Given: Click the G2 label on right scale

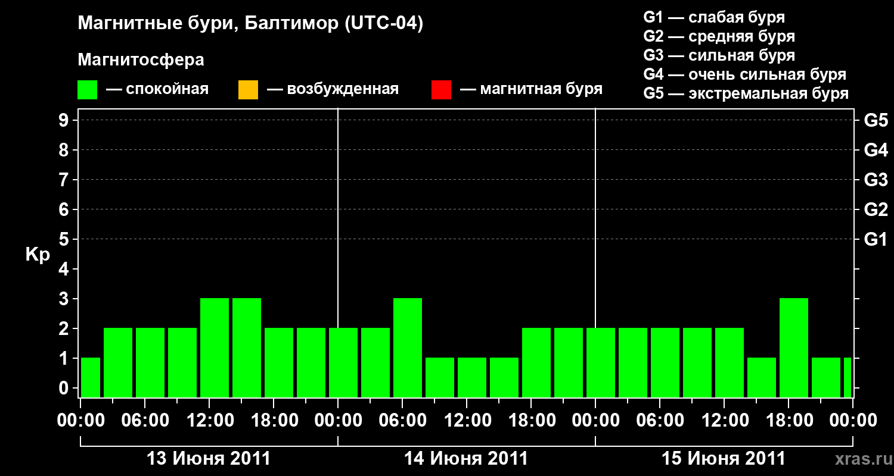Looking at the screenshot, I should (x=876, y=209).
